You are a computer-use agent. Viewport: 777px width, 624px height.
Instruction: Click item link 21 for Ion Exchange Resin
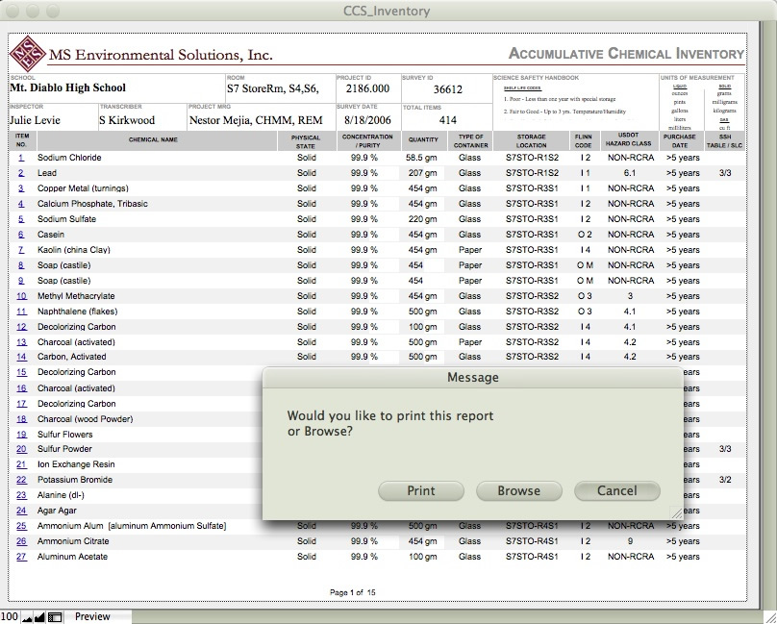coord(21,464)
